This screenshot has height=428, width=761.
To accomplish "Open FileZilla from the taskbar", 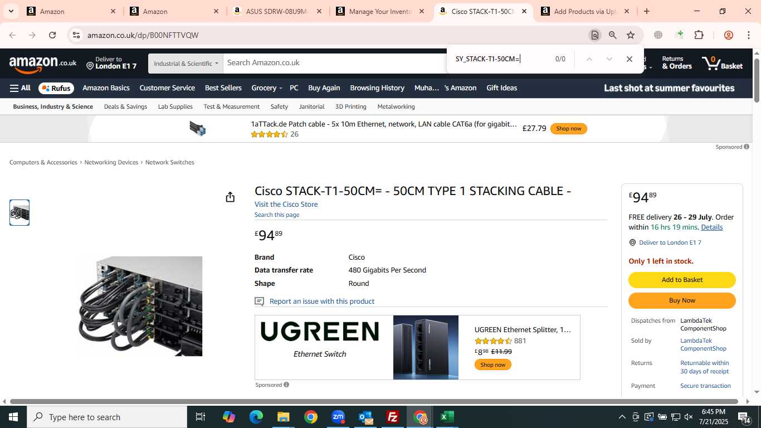I will coord(393,417).
